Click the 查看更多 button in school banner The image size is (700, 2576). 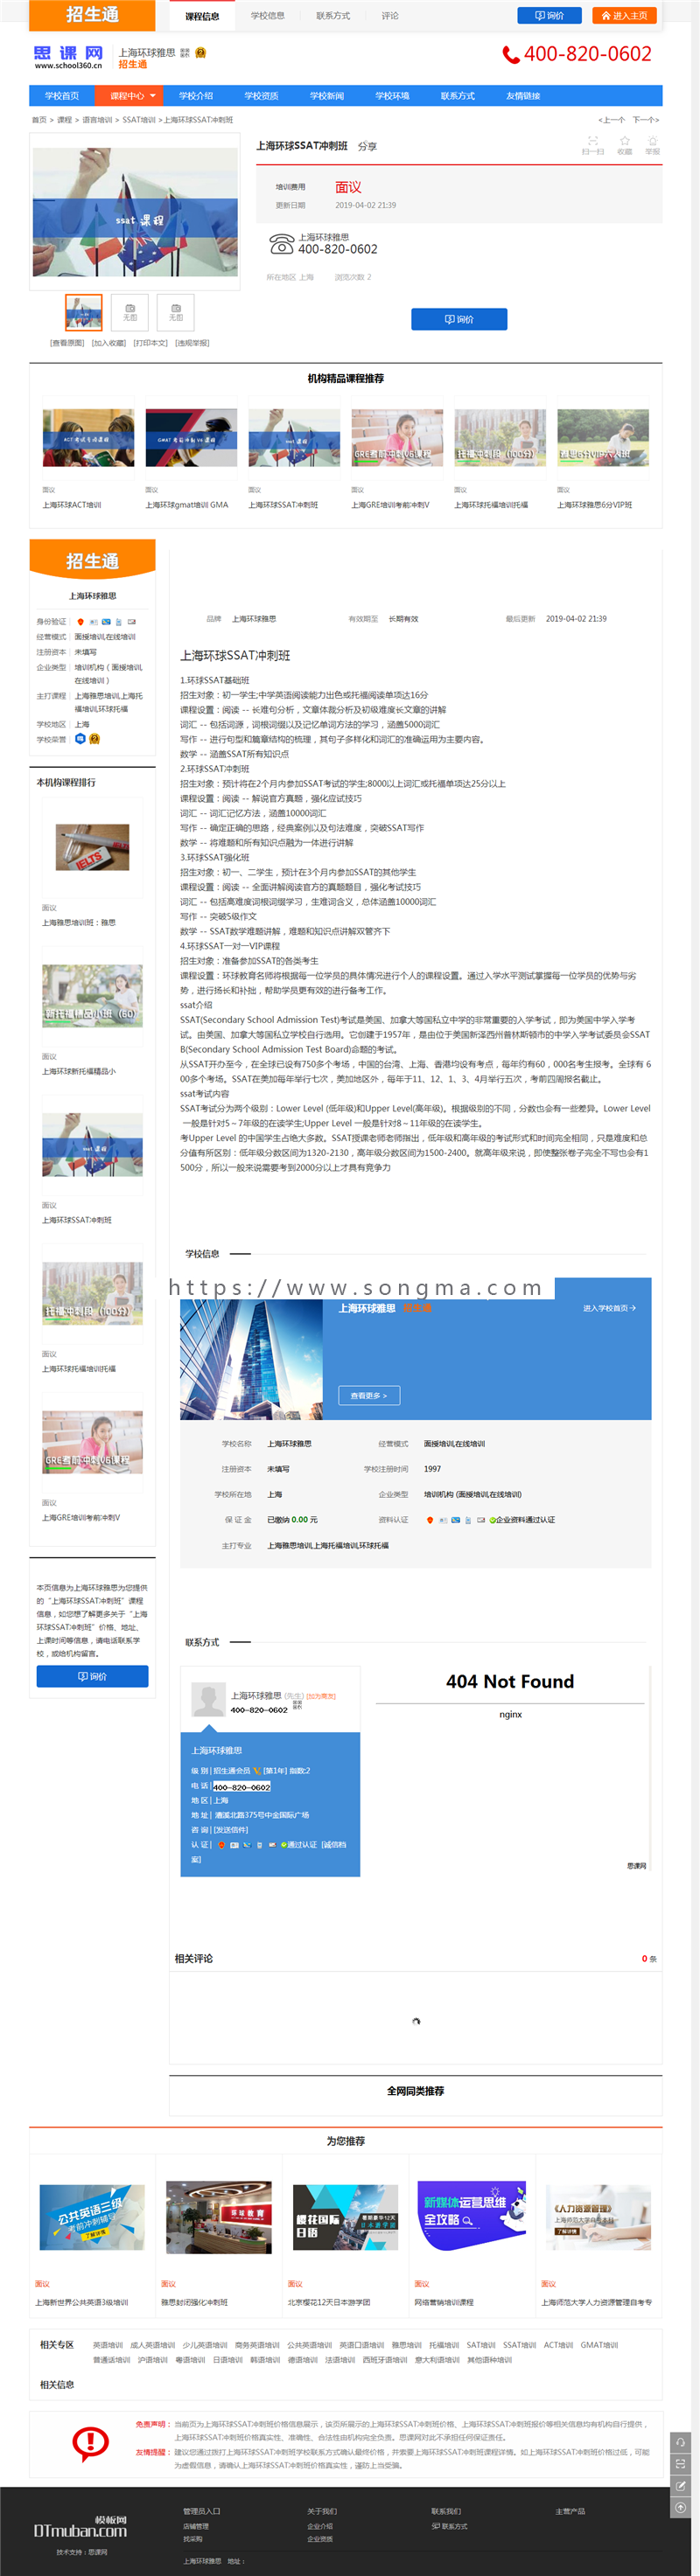369,1395
